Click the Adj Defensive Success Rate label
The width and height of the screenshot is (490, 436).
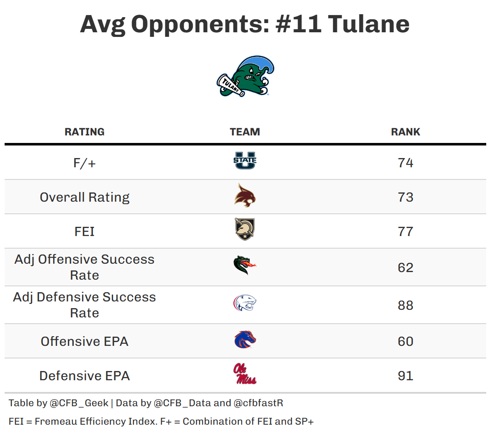pyautogui.click(x=85, y=305)
